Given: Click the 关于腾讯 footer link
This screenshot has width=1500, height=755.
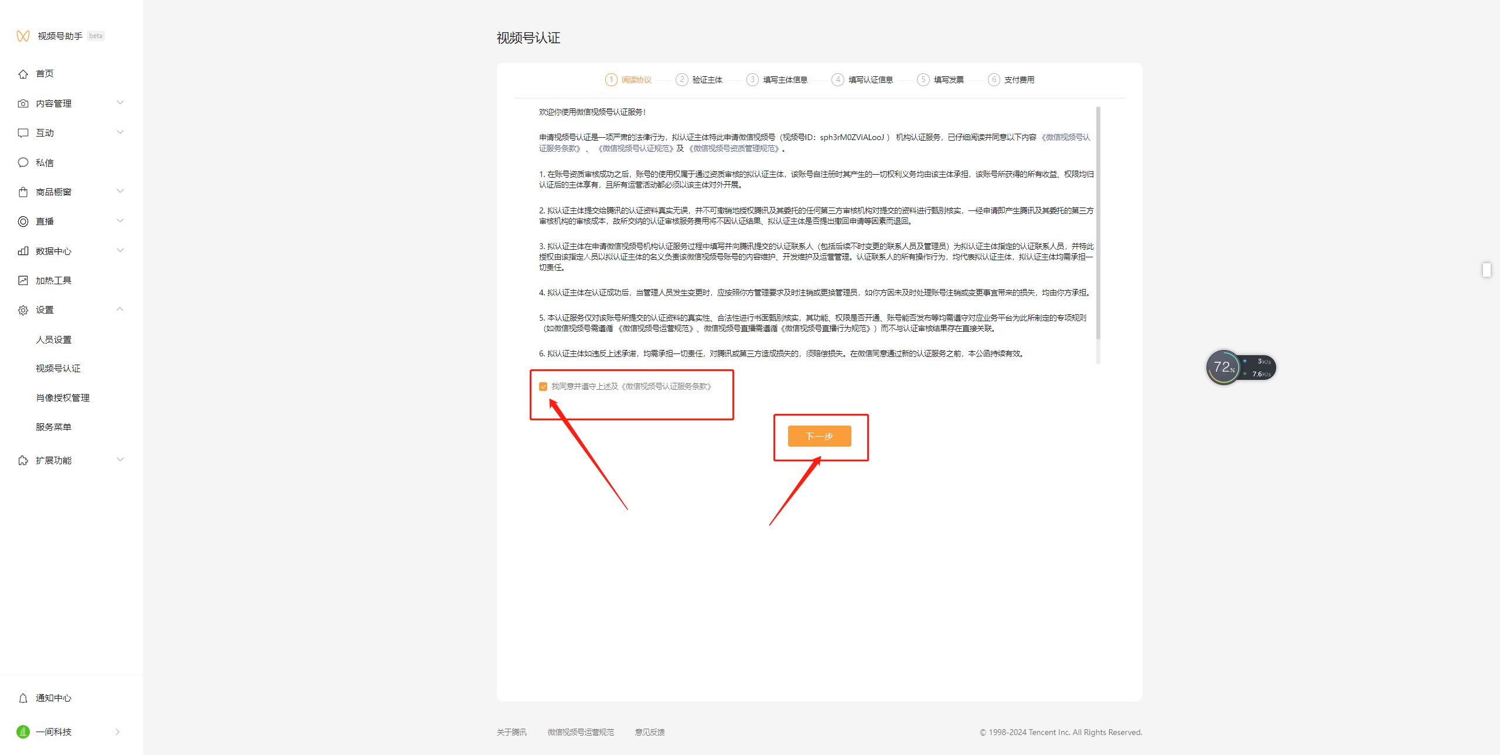Looking at the screenshot, I should [x=512, y=732].
